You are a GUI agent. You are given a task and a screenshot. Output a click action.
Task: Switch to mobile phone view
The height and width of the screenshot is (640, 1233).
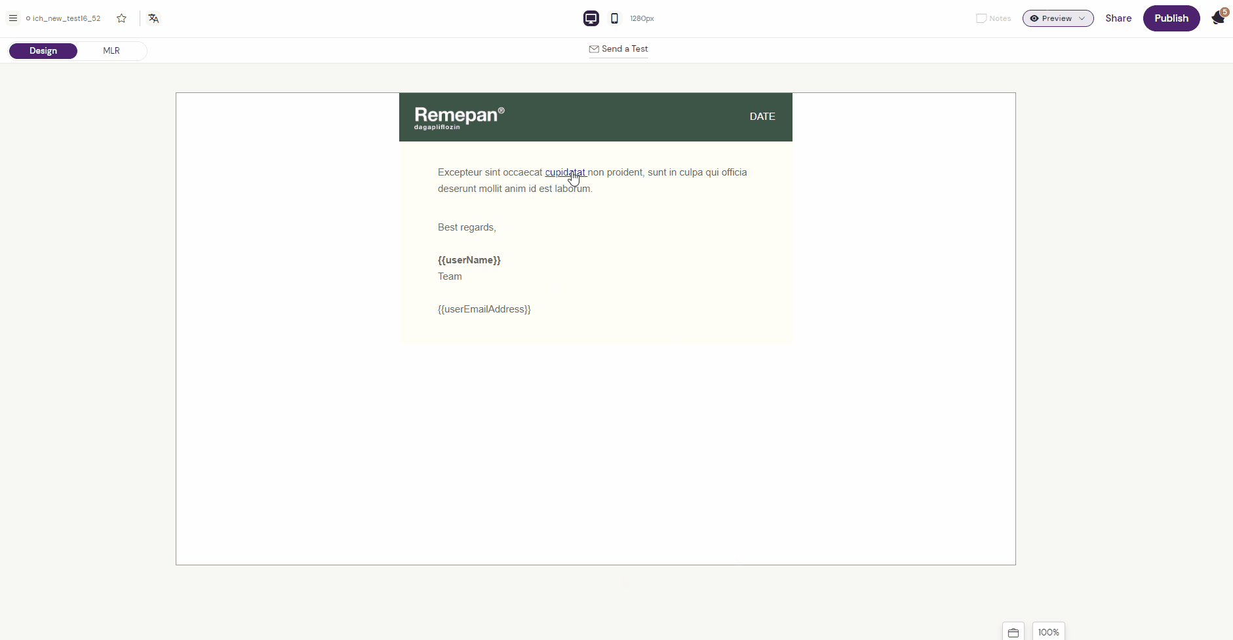(x=614, y=18)
